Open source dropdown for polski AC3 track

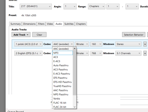coord(28,44)
